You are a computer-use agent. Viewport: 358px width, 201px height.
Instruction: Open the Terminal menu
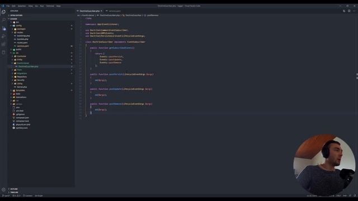coord(50,6)
